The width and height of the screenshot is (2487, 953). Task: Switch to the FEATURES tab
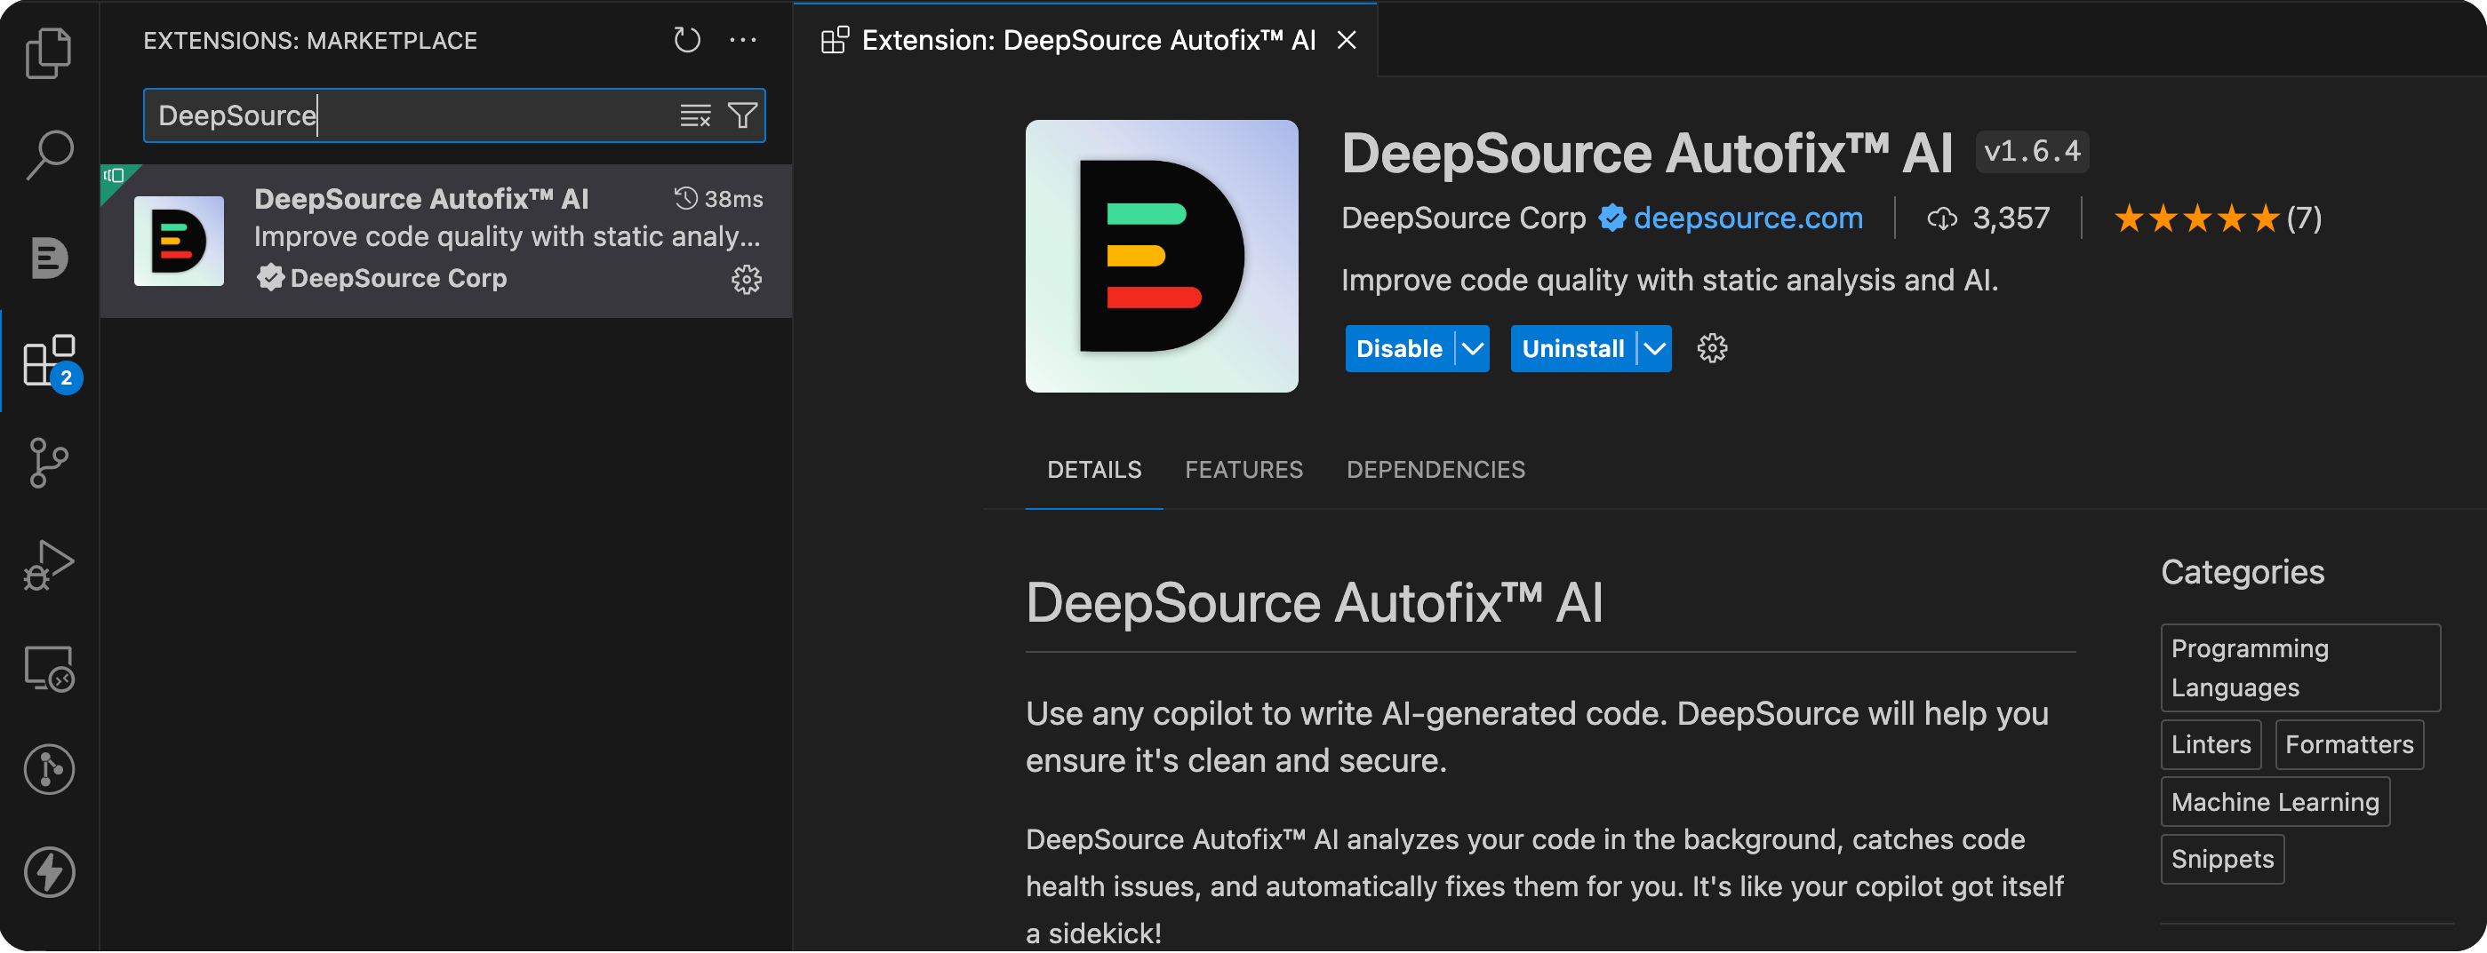click(1243, 470)
